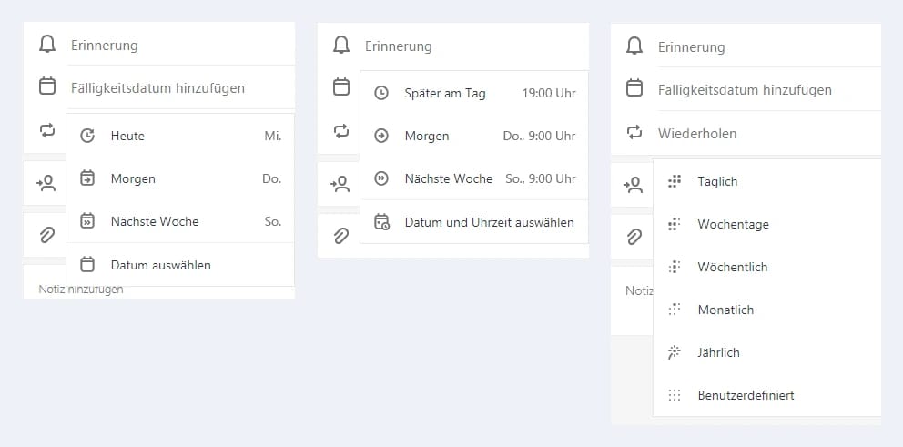903x447 pixels.
Task: Set reminder to Morgen Do., 9:00 Uhr
Action: coord(474,136)
